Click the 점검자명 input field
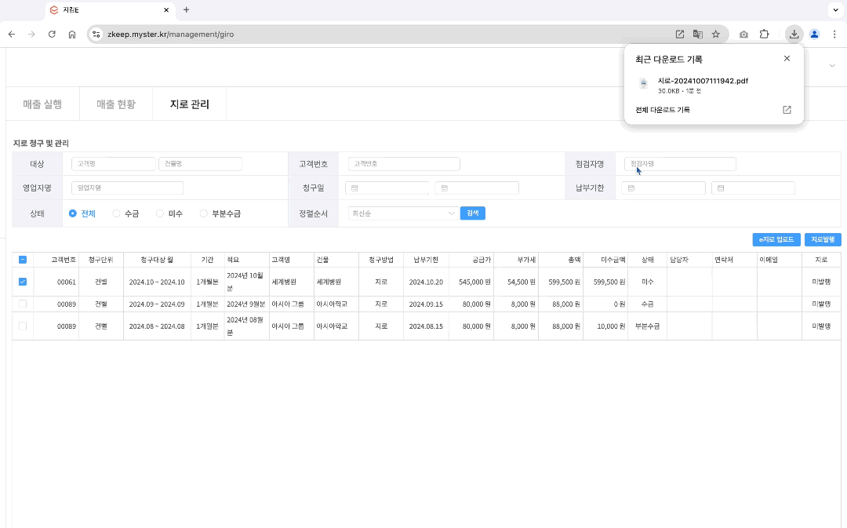Viewport: 847px width, 528px height. coord(680,164)
